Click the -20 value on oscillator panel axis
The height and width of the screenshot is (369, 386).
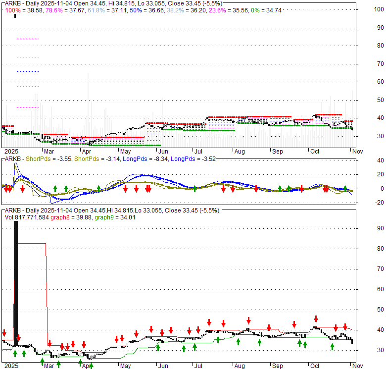click(x=379, y=203)
